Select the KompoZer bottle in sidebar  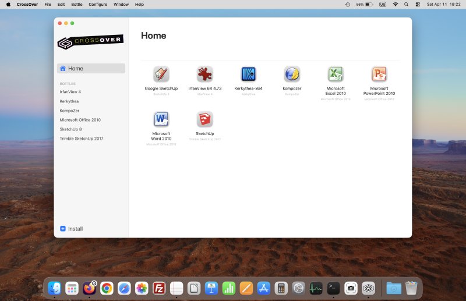point(69,111)
